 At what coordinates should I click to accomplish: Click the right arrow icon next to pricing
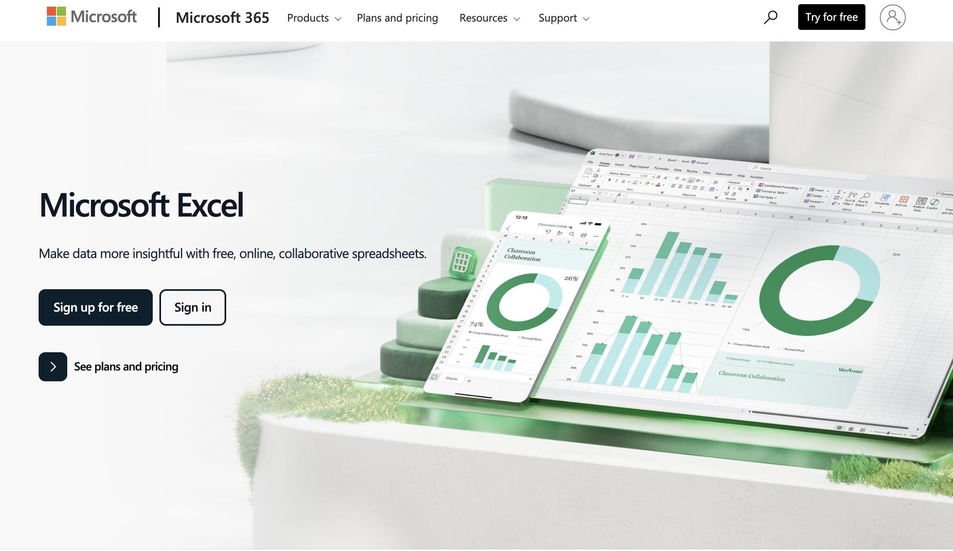[52, 366]
